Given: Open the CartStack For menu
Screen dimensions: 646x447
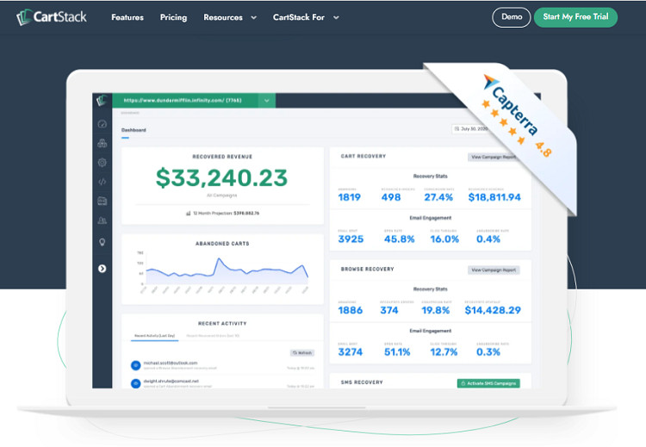Looking at the screenshot, I should (x=299, y=17).
